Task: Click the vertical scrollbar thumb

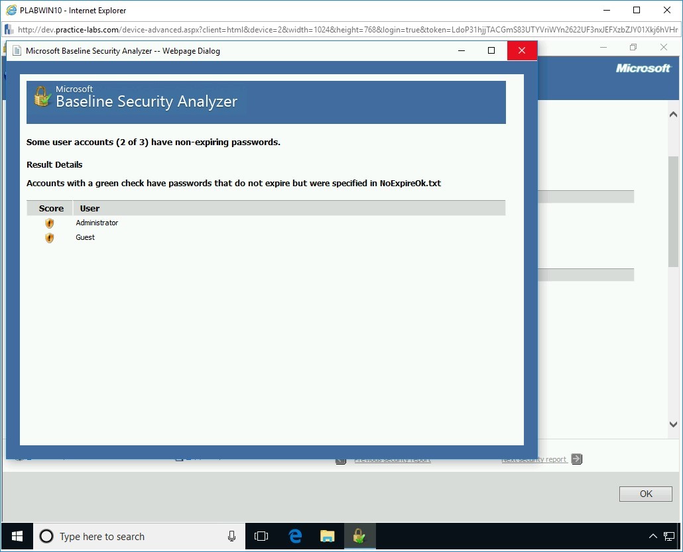Action: click(674, 211)
